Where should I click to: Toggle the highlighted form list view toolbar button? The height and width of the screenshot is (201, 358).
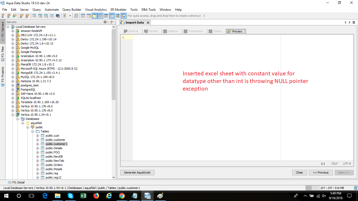click(112, 16)
